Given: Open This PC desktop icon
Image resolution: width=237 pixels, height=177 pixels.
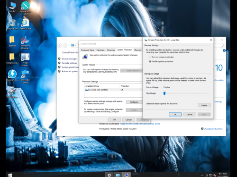Looking at the screenshot, I should pyautogui.click(x=12, y=8).
